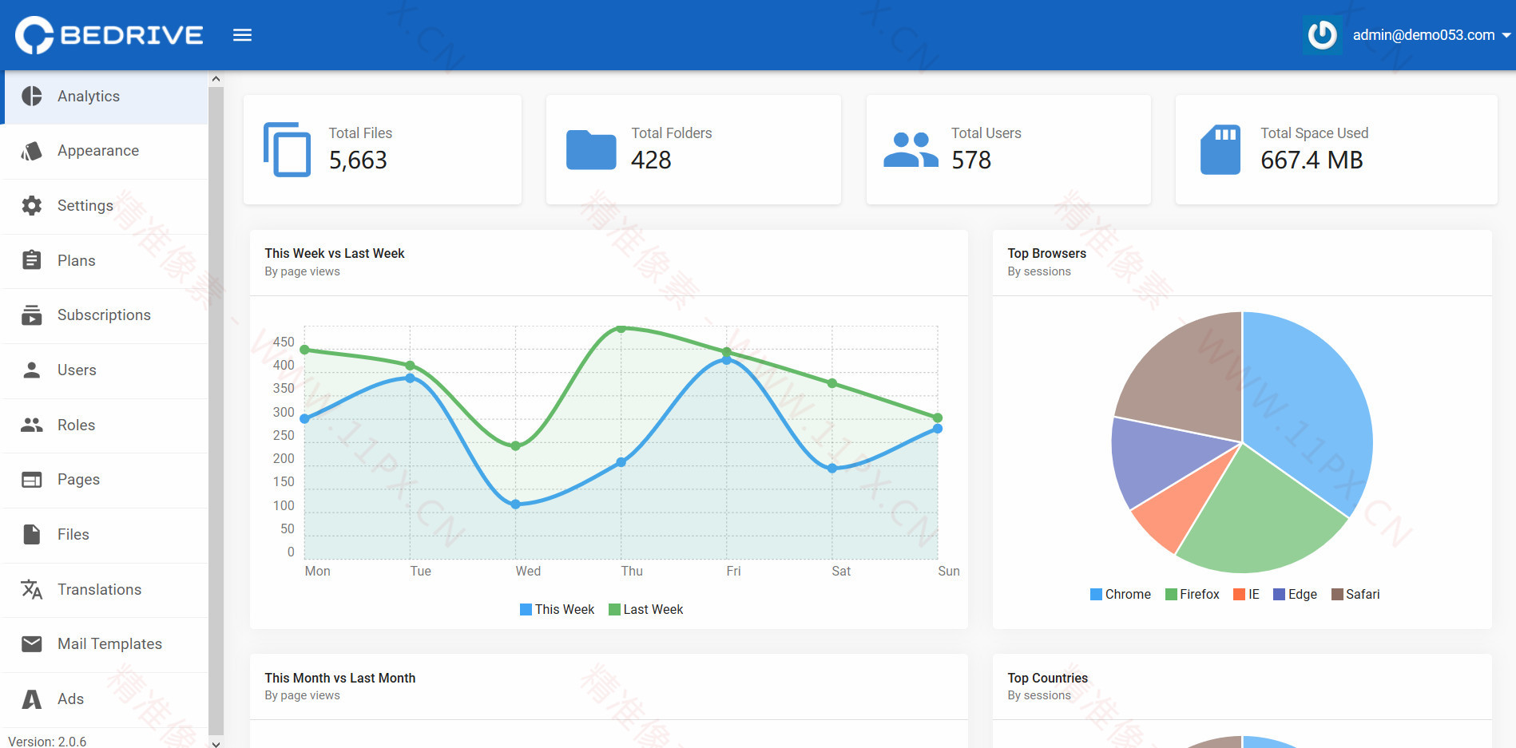Toggle the hamburger sidebar menu

click(242, 35)
